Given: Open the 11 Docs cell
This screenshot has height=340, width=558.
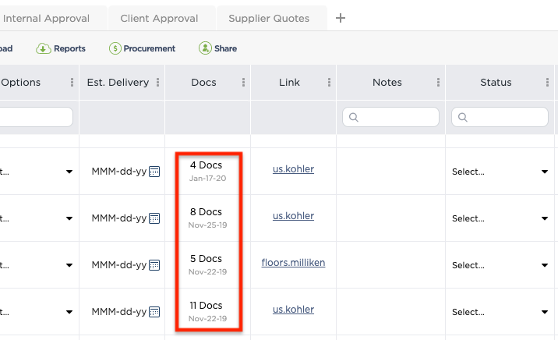Looking at the screenshot, I should point(207,311).
